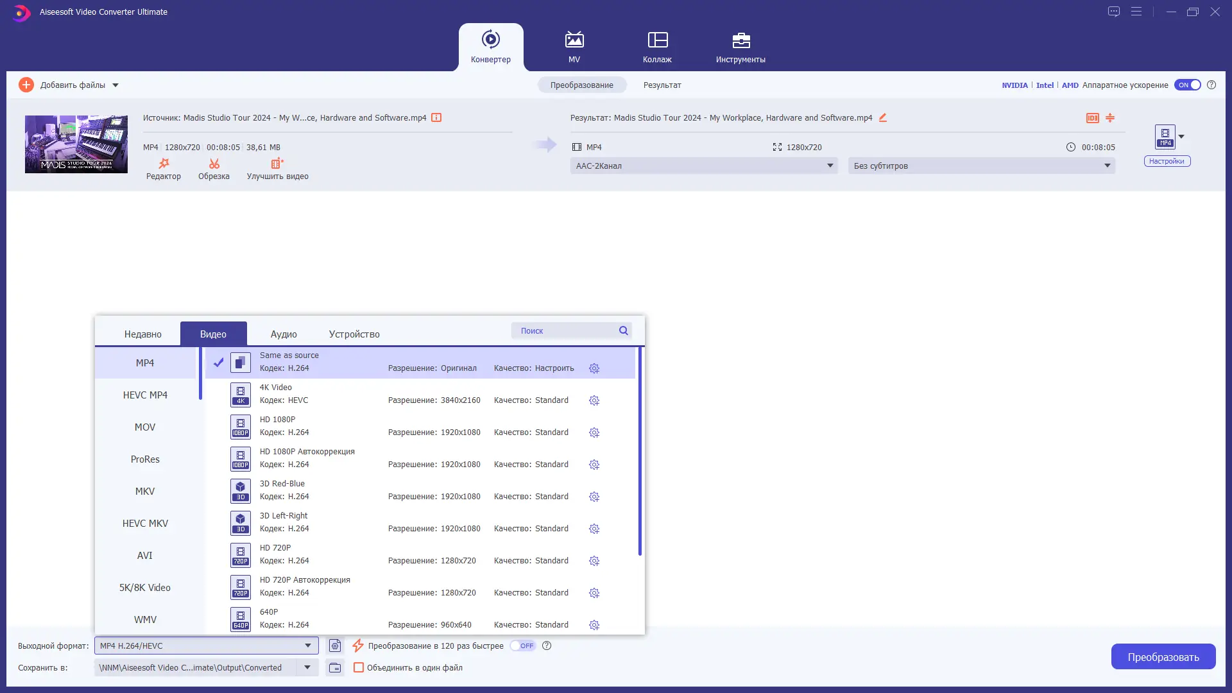Image resolution: width=1232 pixels, height=693 pixels.
Task: Click the source file info icon
Action: (x=436, y=117)
